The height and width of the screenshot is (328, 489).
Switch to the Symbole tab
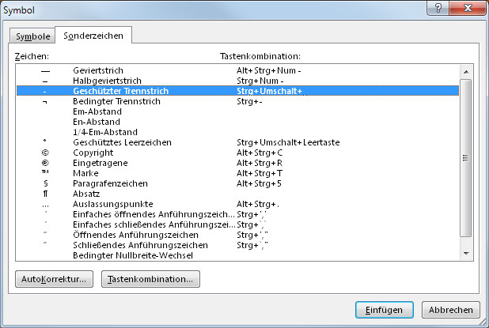tap(32, 36)
